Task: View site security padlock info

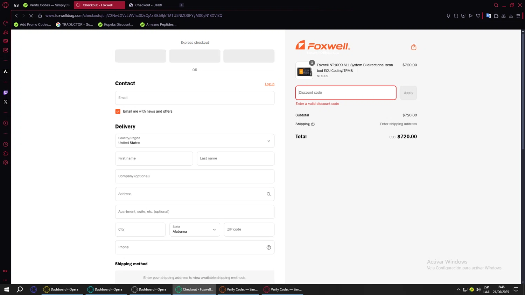Action: pos(40,16)
